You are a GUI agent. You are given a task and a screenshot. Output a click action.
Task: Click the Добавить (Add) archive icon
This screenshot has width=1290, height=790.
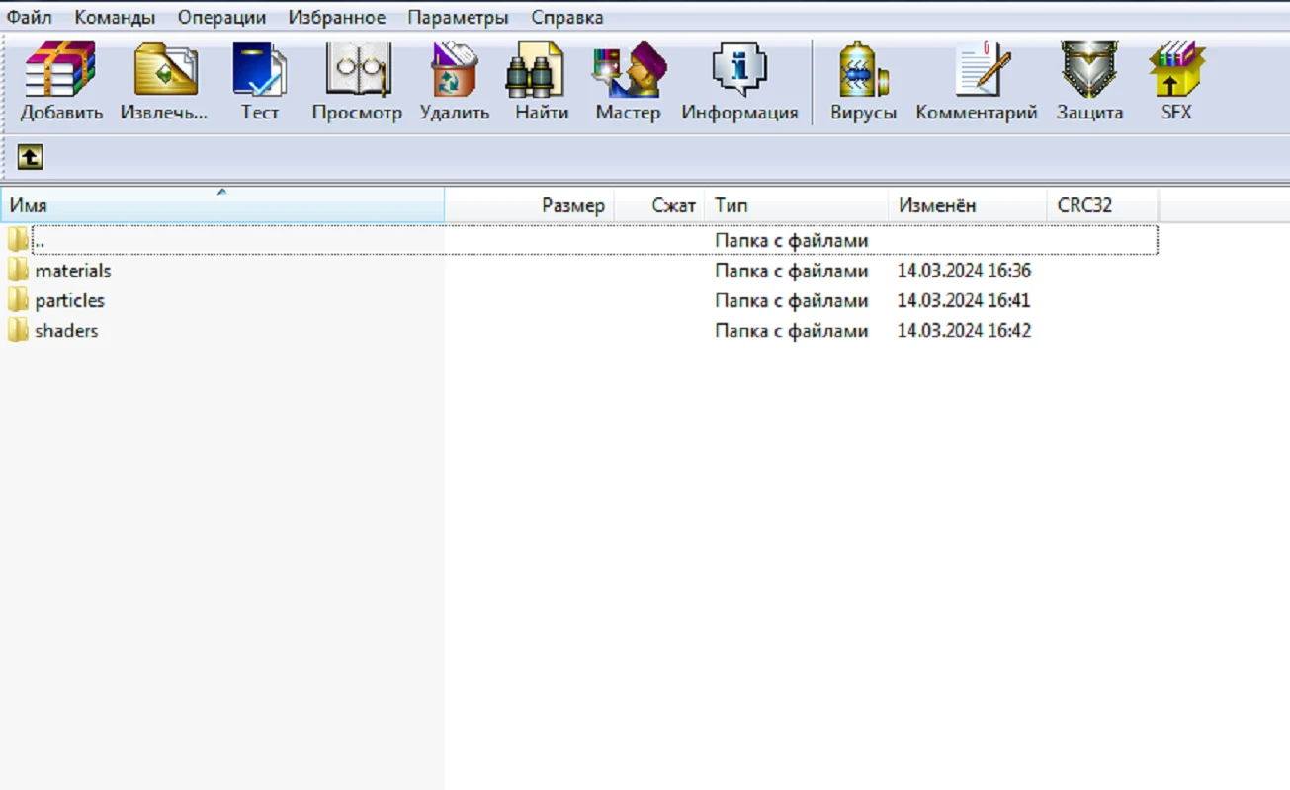pos(61,69)
